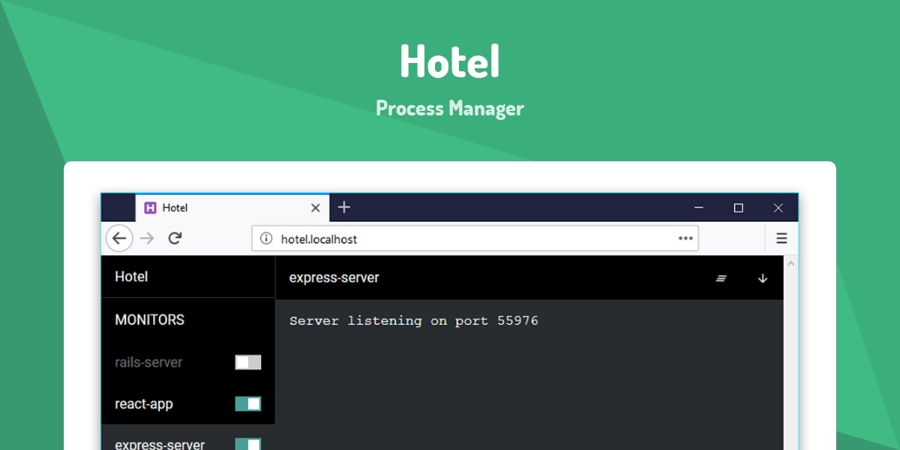Click the scroll-to-bottom arrow for the logs
Viewport: 900px width, 450px height.
coord(762,278)
